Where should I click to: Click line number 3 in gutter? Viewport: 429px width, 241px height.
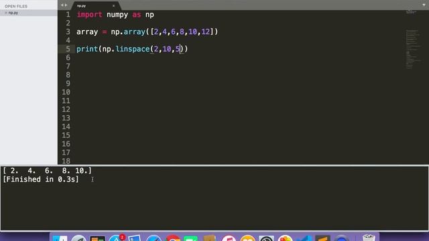pos(68,31)
